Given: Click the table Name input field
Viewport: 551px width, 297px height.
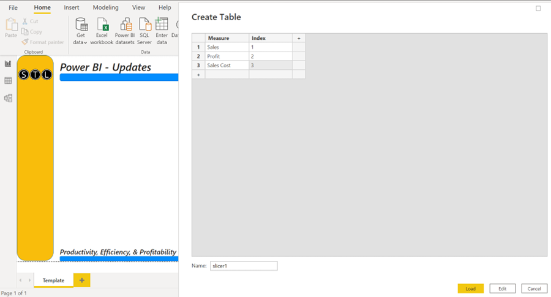Looking at the screenshot, I should 244,266.
